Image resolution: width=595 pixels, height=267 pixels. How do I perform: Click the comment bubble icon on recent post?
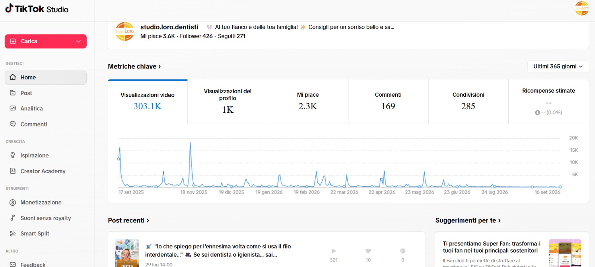point(403,251)
